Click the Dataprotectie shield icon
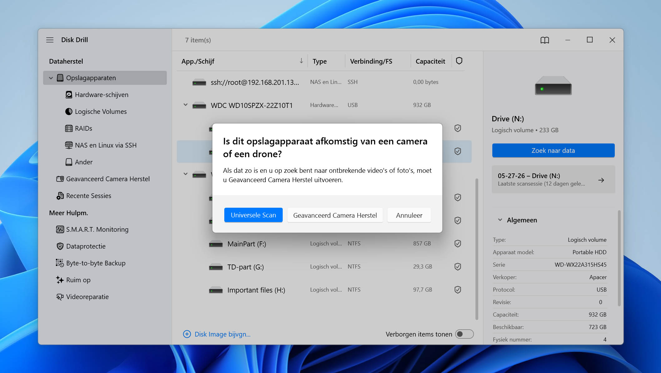Viewport: 661px width, 373px height. [x=60, y=246]
